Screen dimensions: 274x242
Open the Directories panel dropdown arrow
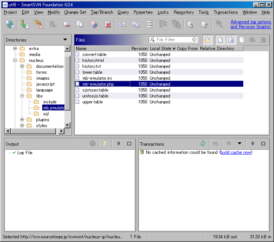pyautogui.click(x=65, y=40)
